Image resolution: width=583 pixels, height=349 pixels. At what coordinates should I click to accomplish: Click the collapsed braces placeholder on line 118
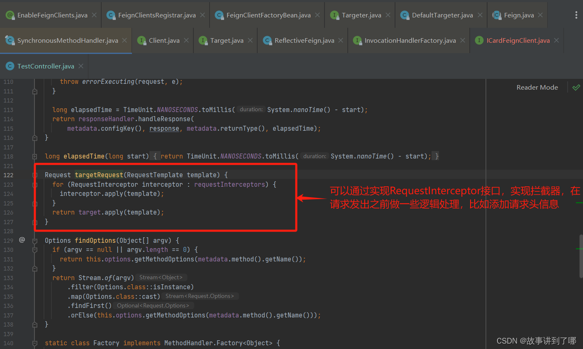click(155, 156)
